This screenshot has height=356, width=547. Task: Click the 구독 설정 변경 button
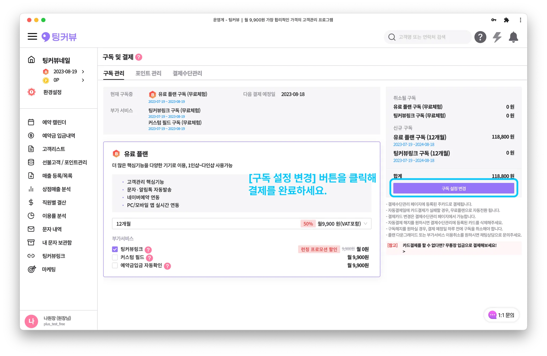point(454,189)
